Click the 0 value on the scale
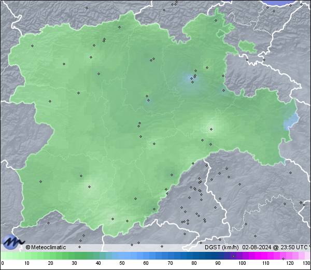This screenshot has height=270, width=311. click(3, 263)
